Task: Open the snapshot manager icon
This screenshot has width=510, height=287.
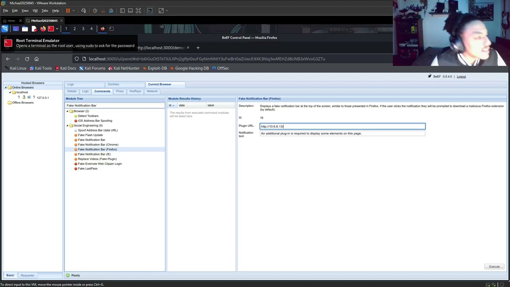Action: (111, 11)
